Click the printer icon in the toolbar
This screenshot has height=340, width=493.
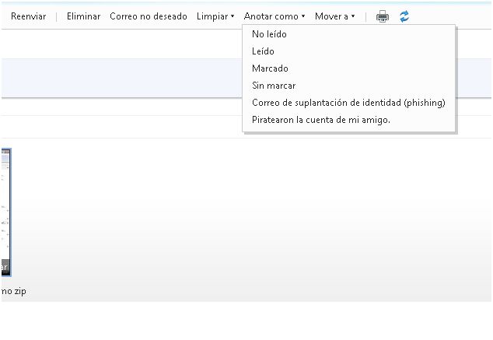pyautogui.click(x=382, y=16)
